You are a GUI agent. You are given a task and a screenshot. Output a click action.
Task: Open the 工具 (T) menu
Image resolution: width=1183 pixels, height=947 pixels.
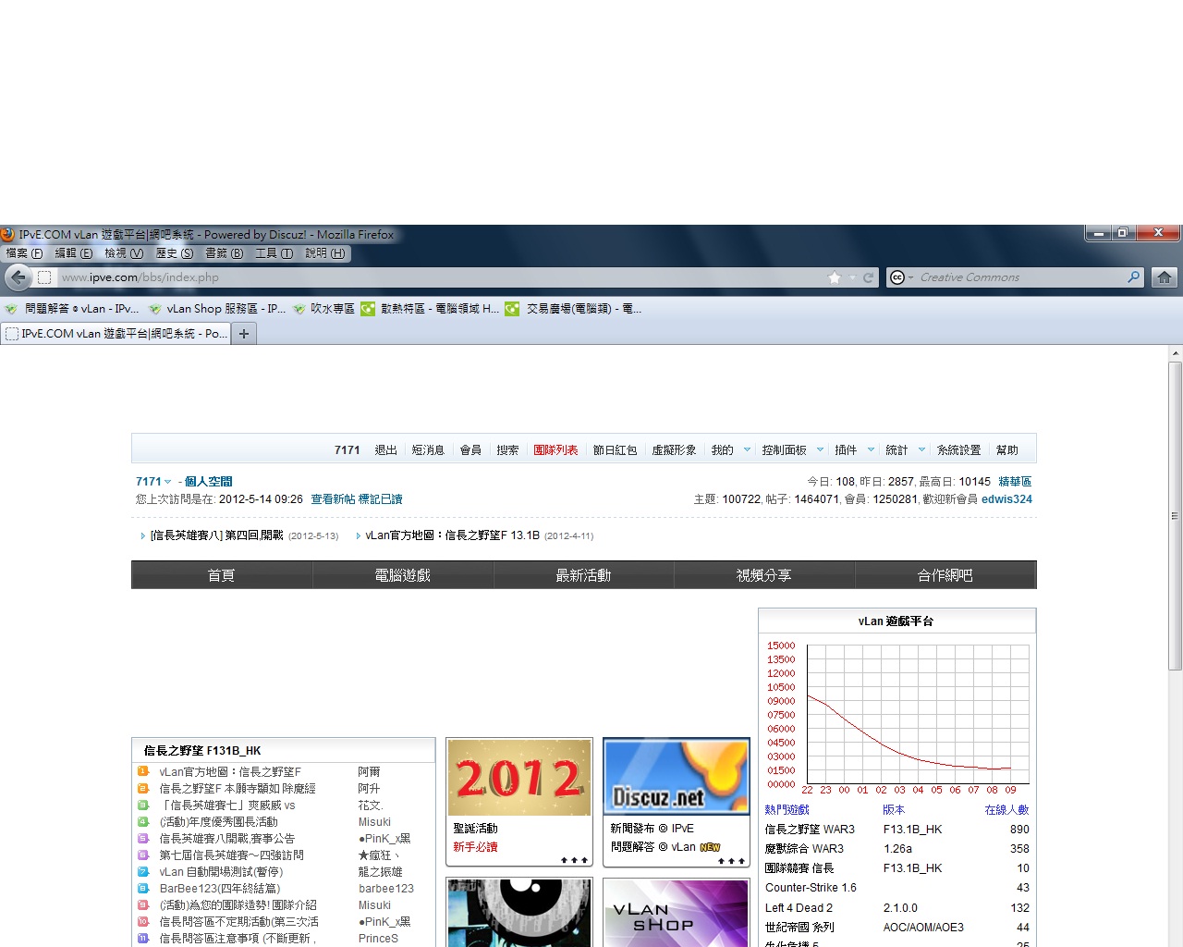tap(274, 253)
